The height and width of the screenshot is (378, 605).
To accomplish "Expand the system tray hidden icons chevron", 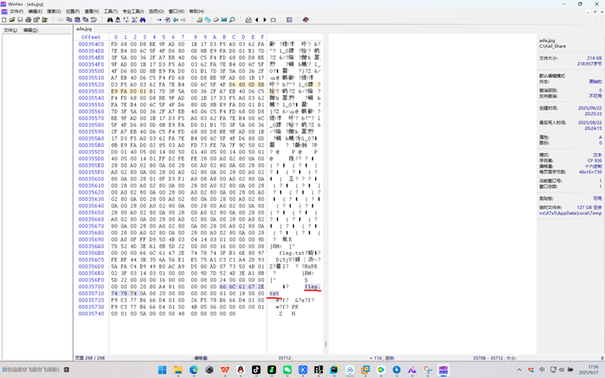I will [x=520, y=370].
